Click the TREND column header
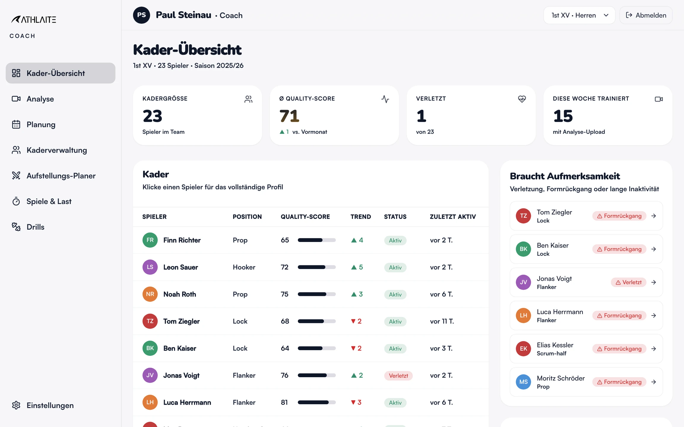684x427 pixels. pyautogui.click(x=361, y=217)
